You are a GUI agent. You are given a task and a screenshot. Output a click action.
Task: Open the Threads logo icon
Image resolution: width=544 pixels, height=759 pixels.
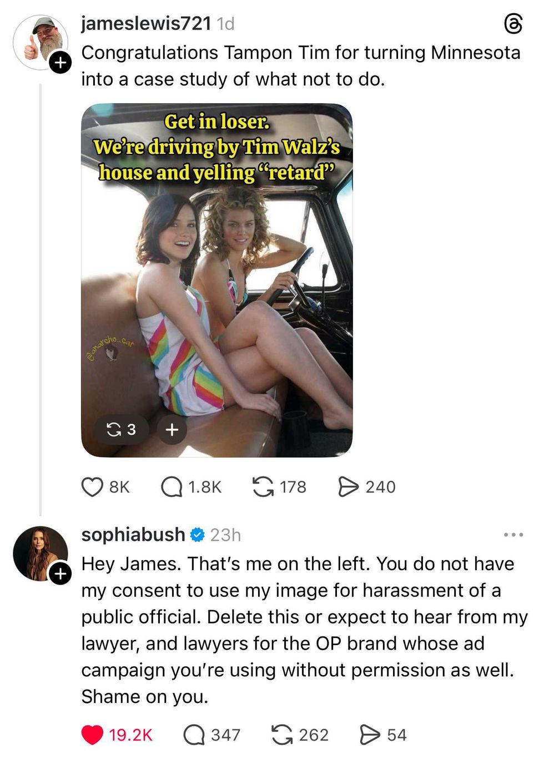tap(513, 24)
